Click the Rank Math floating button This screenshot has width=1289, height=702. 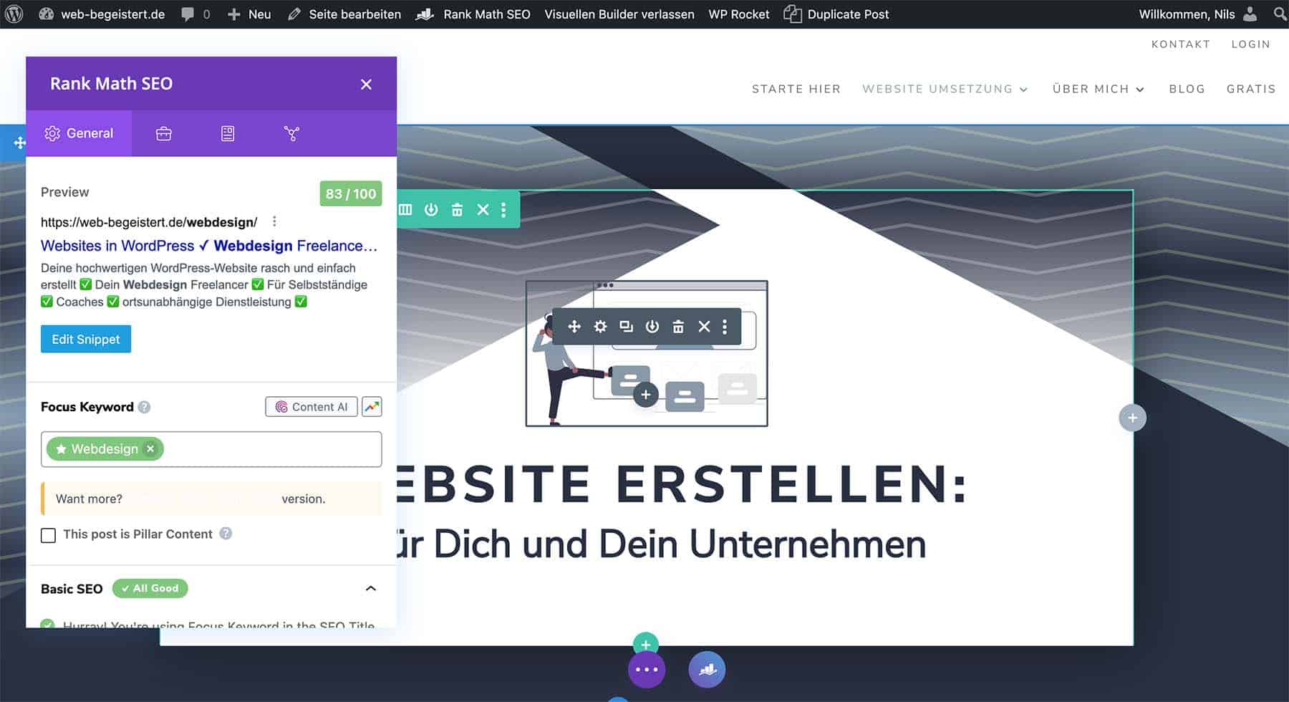pos(707,670)
